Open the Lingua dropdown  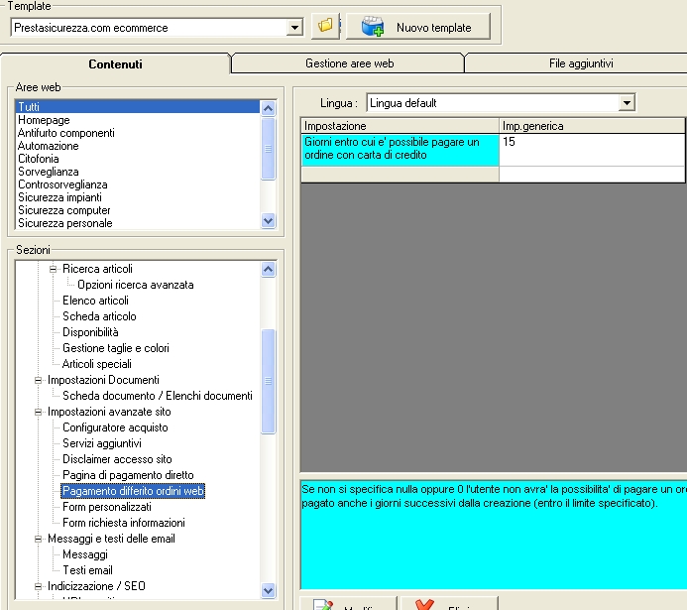coord(626,103)
